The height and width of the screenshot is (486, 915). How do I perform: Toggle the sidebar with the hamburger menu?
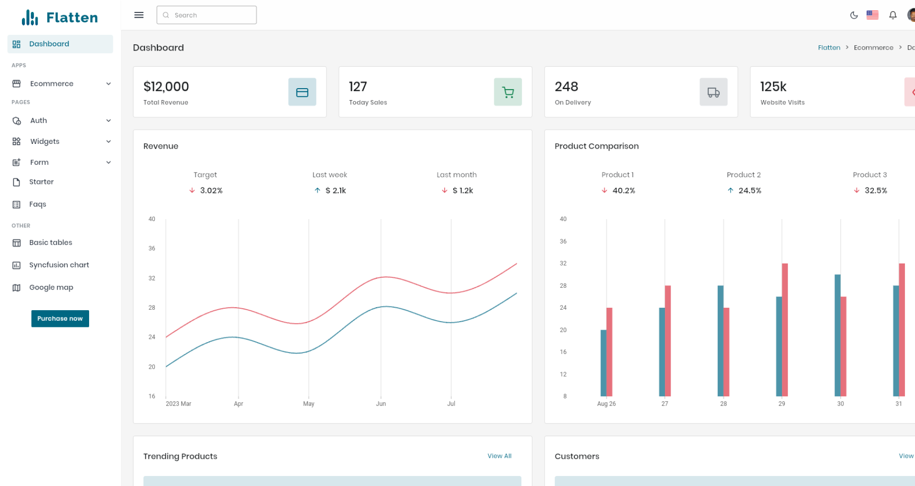click(x=139, y=15)
